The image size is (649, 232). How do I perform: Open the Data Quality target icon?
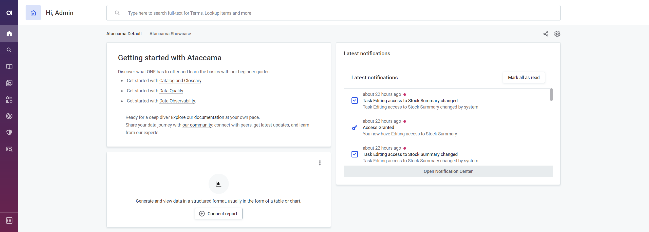coord(9,116)
